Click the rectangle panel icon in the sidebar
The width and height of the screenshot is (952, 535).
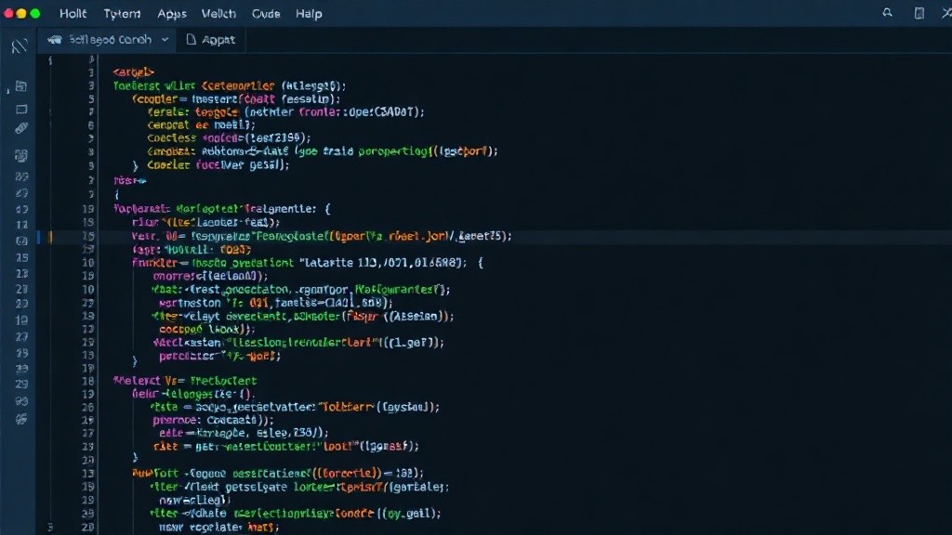tap(21, 110)
